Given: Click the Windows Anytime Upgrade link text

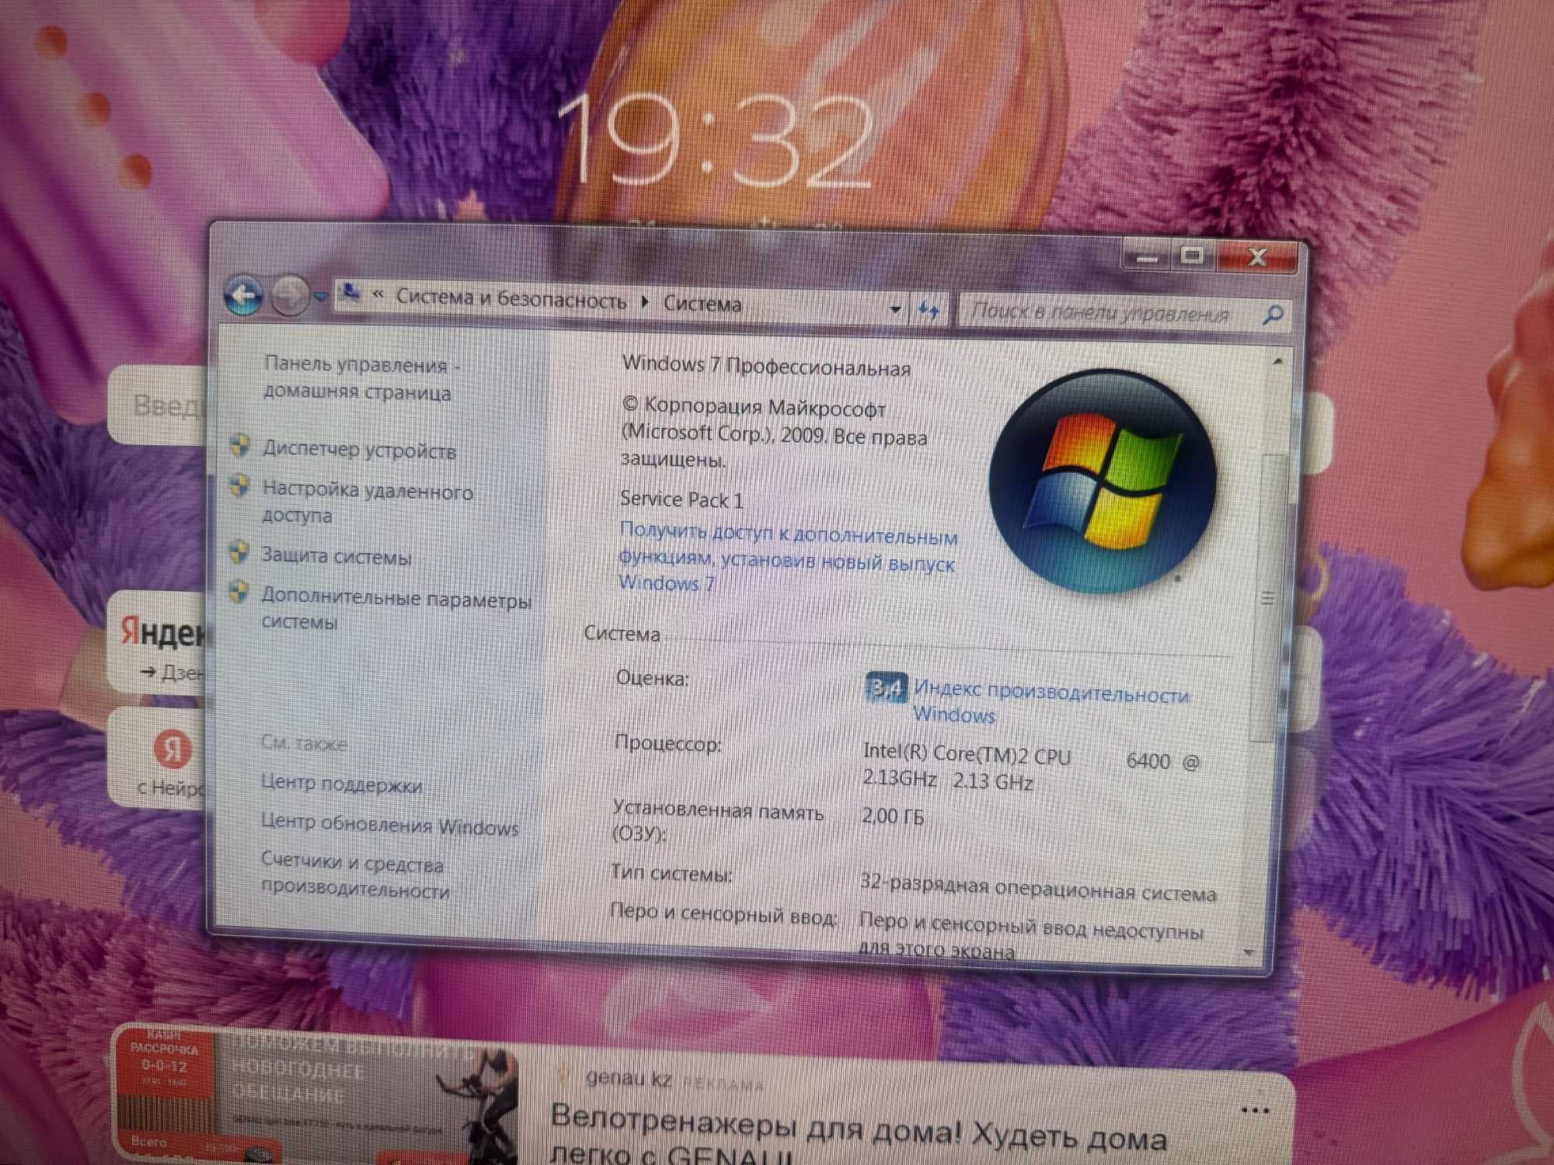Looking at the screenshot, I should (x=788, y=557).
